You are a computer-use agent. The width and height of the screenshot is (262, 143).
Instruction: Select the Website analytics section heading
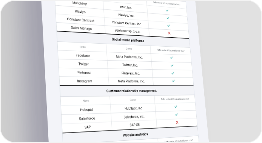pos(136,135)
